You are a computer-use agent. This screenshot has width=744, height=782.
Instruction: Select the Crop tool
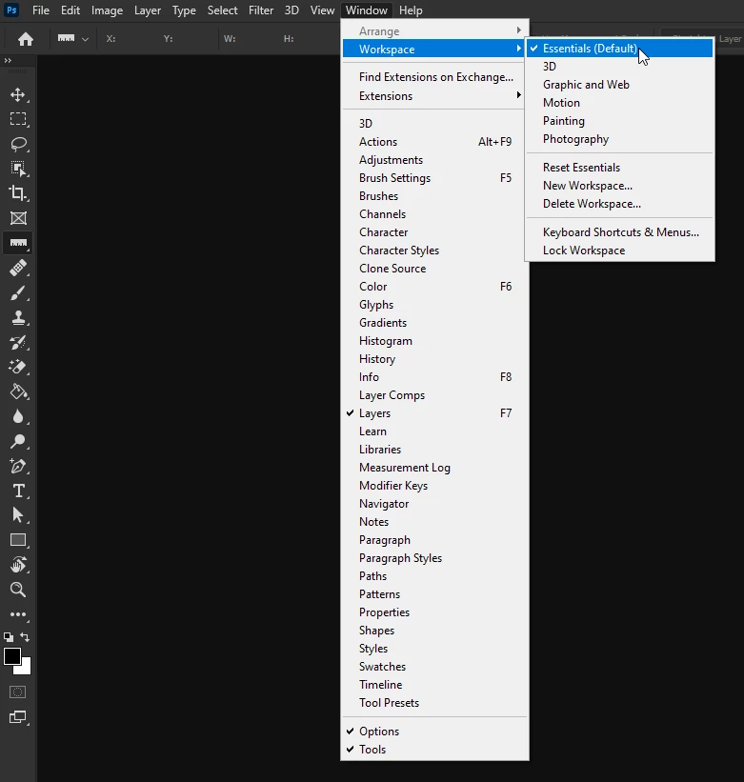pyautogui.click(x=18, y=193)
